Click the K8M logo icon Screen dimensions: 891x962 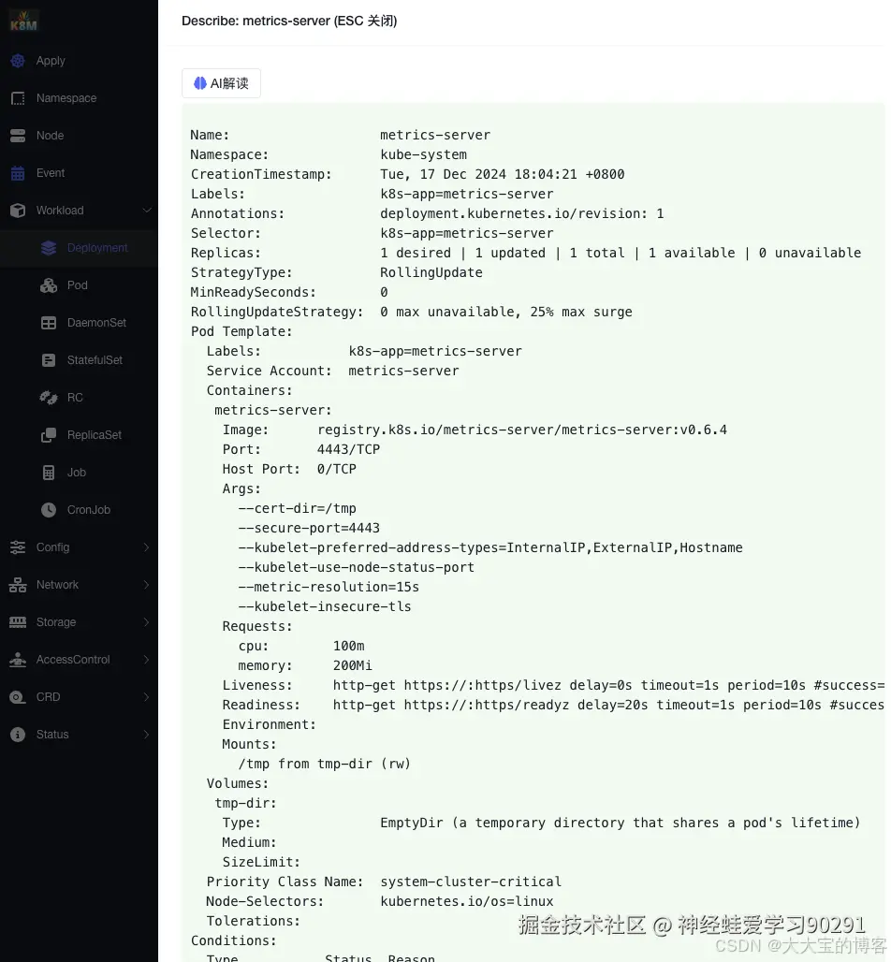(23, 22)
